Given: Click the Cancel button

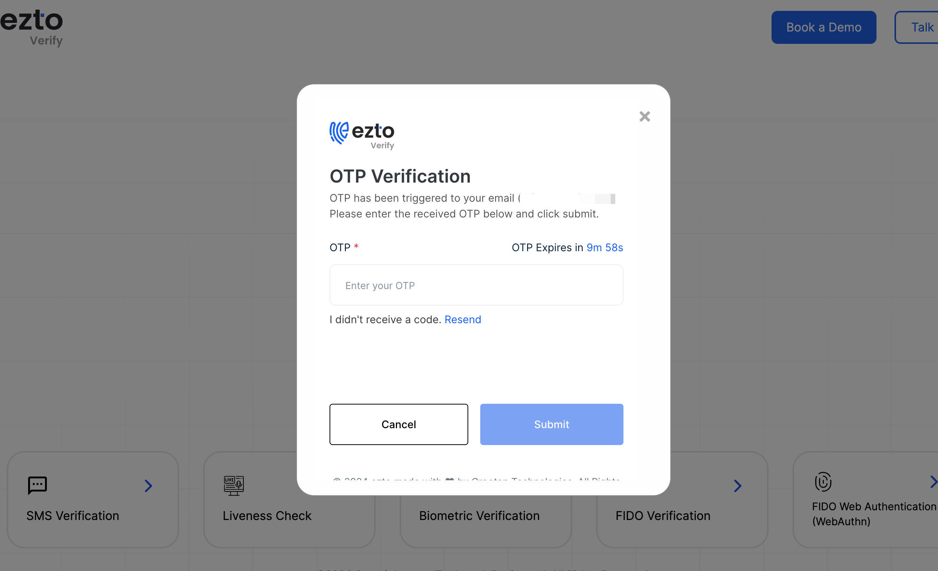Looking at the screenshot, I should tap(399, 424).
